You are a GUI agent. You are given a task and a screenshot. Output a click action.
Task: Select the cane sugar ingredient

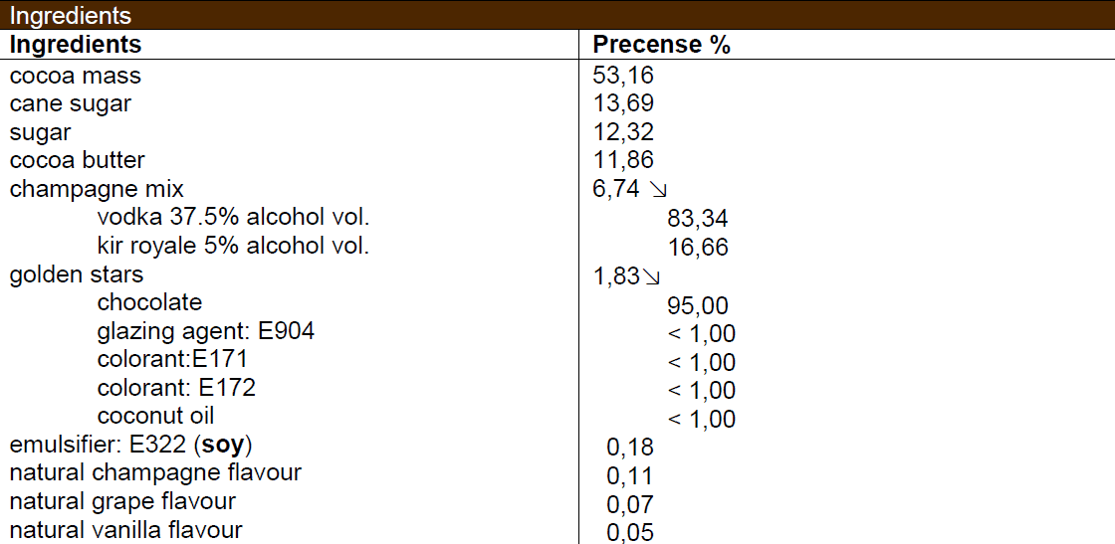click(71, 103)
